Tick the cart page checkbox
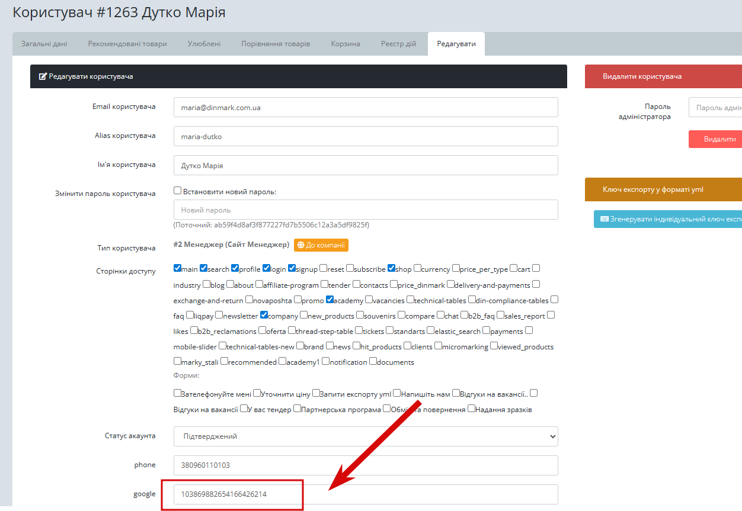This screenshot has width=742, height=511. (x=513, y=268)
